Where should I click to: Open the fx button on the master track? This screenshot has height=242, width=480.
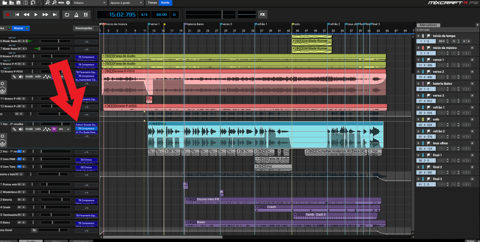[34, 230]
